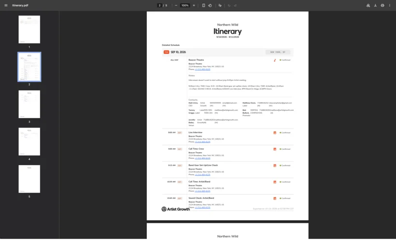396x247 pixels.
Task: Click Sound Check: Artist/Band title
Action: [x=201, y=198]
